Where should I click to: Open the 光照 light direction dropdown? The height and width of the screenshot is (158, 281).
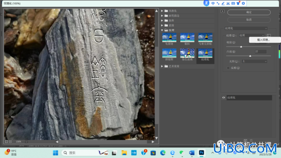pyautogui.click(x=254, y=61)
